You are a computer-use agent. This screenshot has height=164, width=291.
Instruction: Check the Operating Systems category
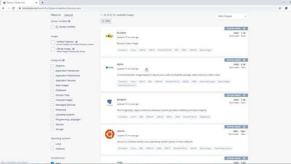[x=53, y=115]
